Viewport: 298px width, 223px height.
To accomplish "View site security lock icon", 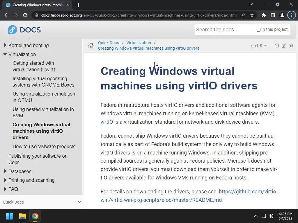I will click(x=37, y=15).
